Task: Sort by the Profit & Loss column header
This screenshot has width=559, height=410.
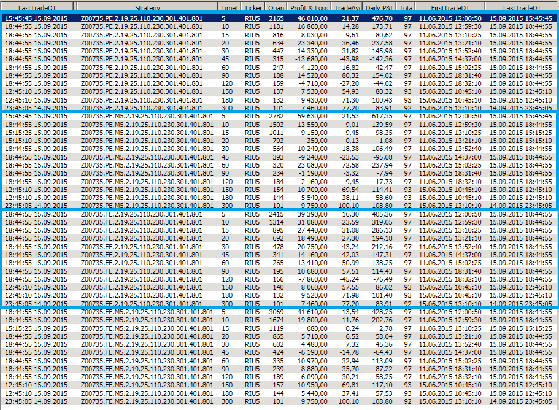Action: click(x=309, y=7)
